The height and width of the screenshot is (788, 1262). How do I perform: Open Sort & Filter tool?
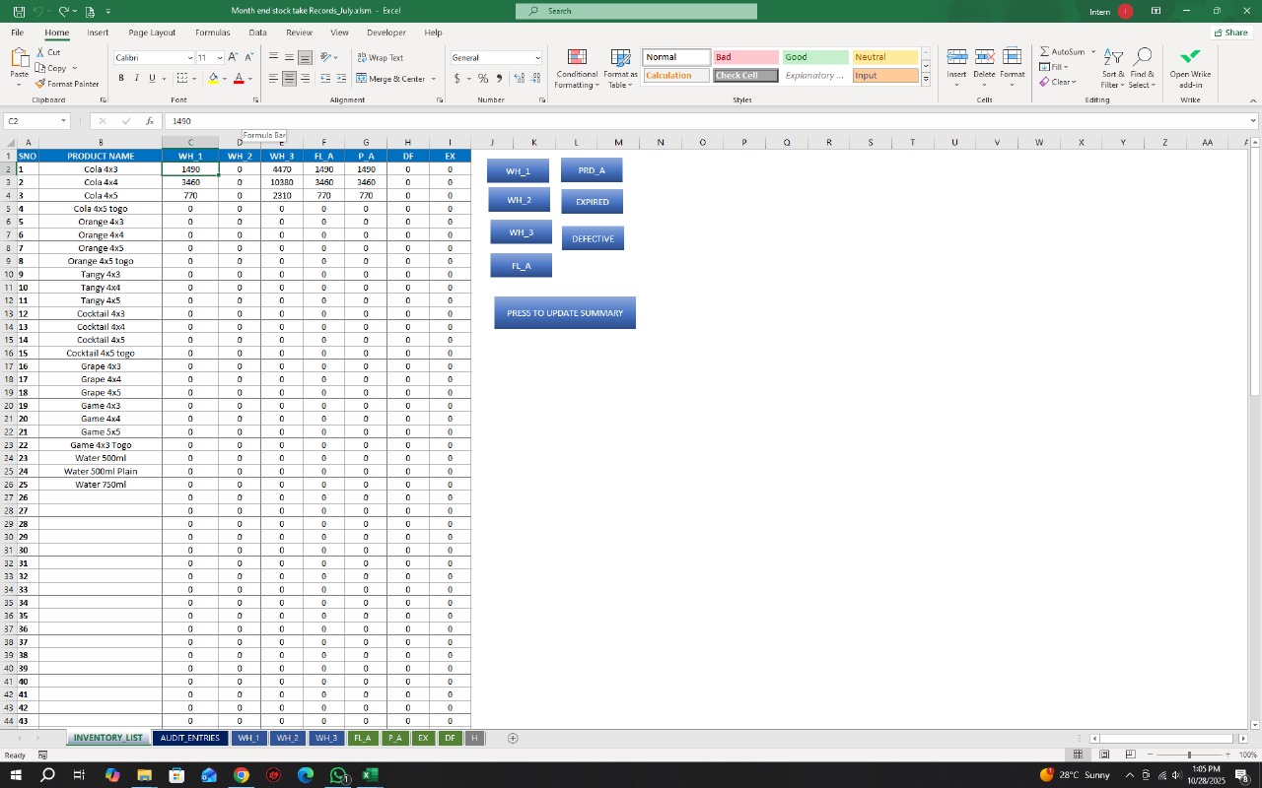[x=1112, y=69]
